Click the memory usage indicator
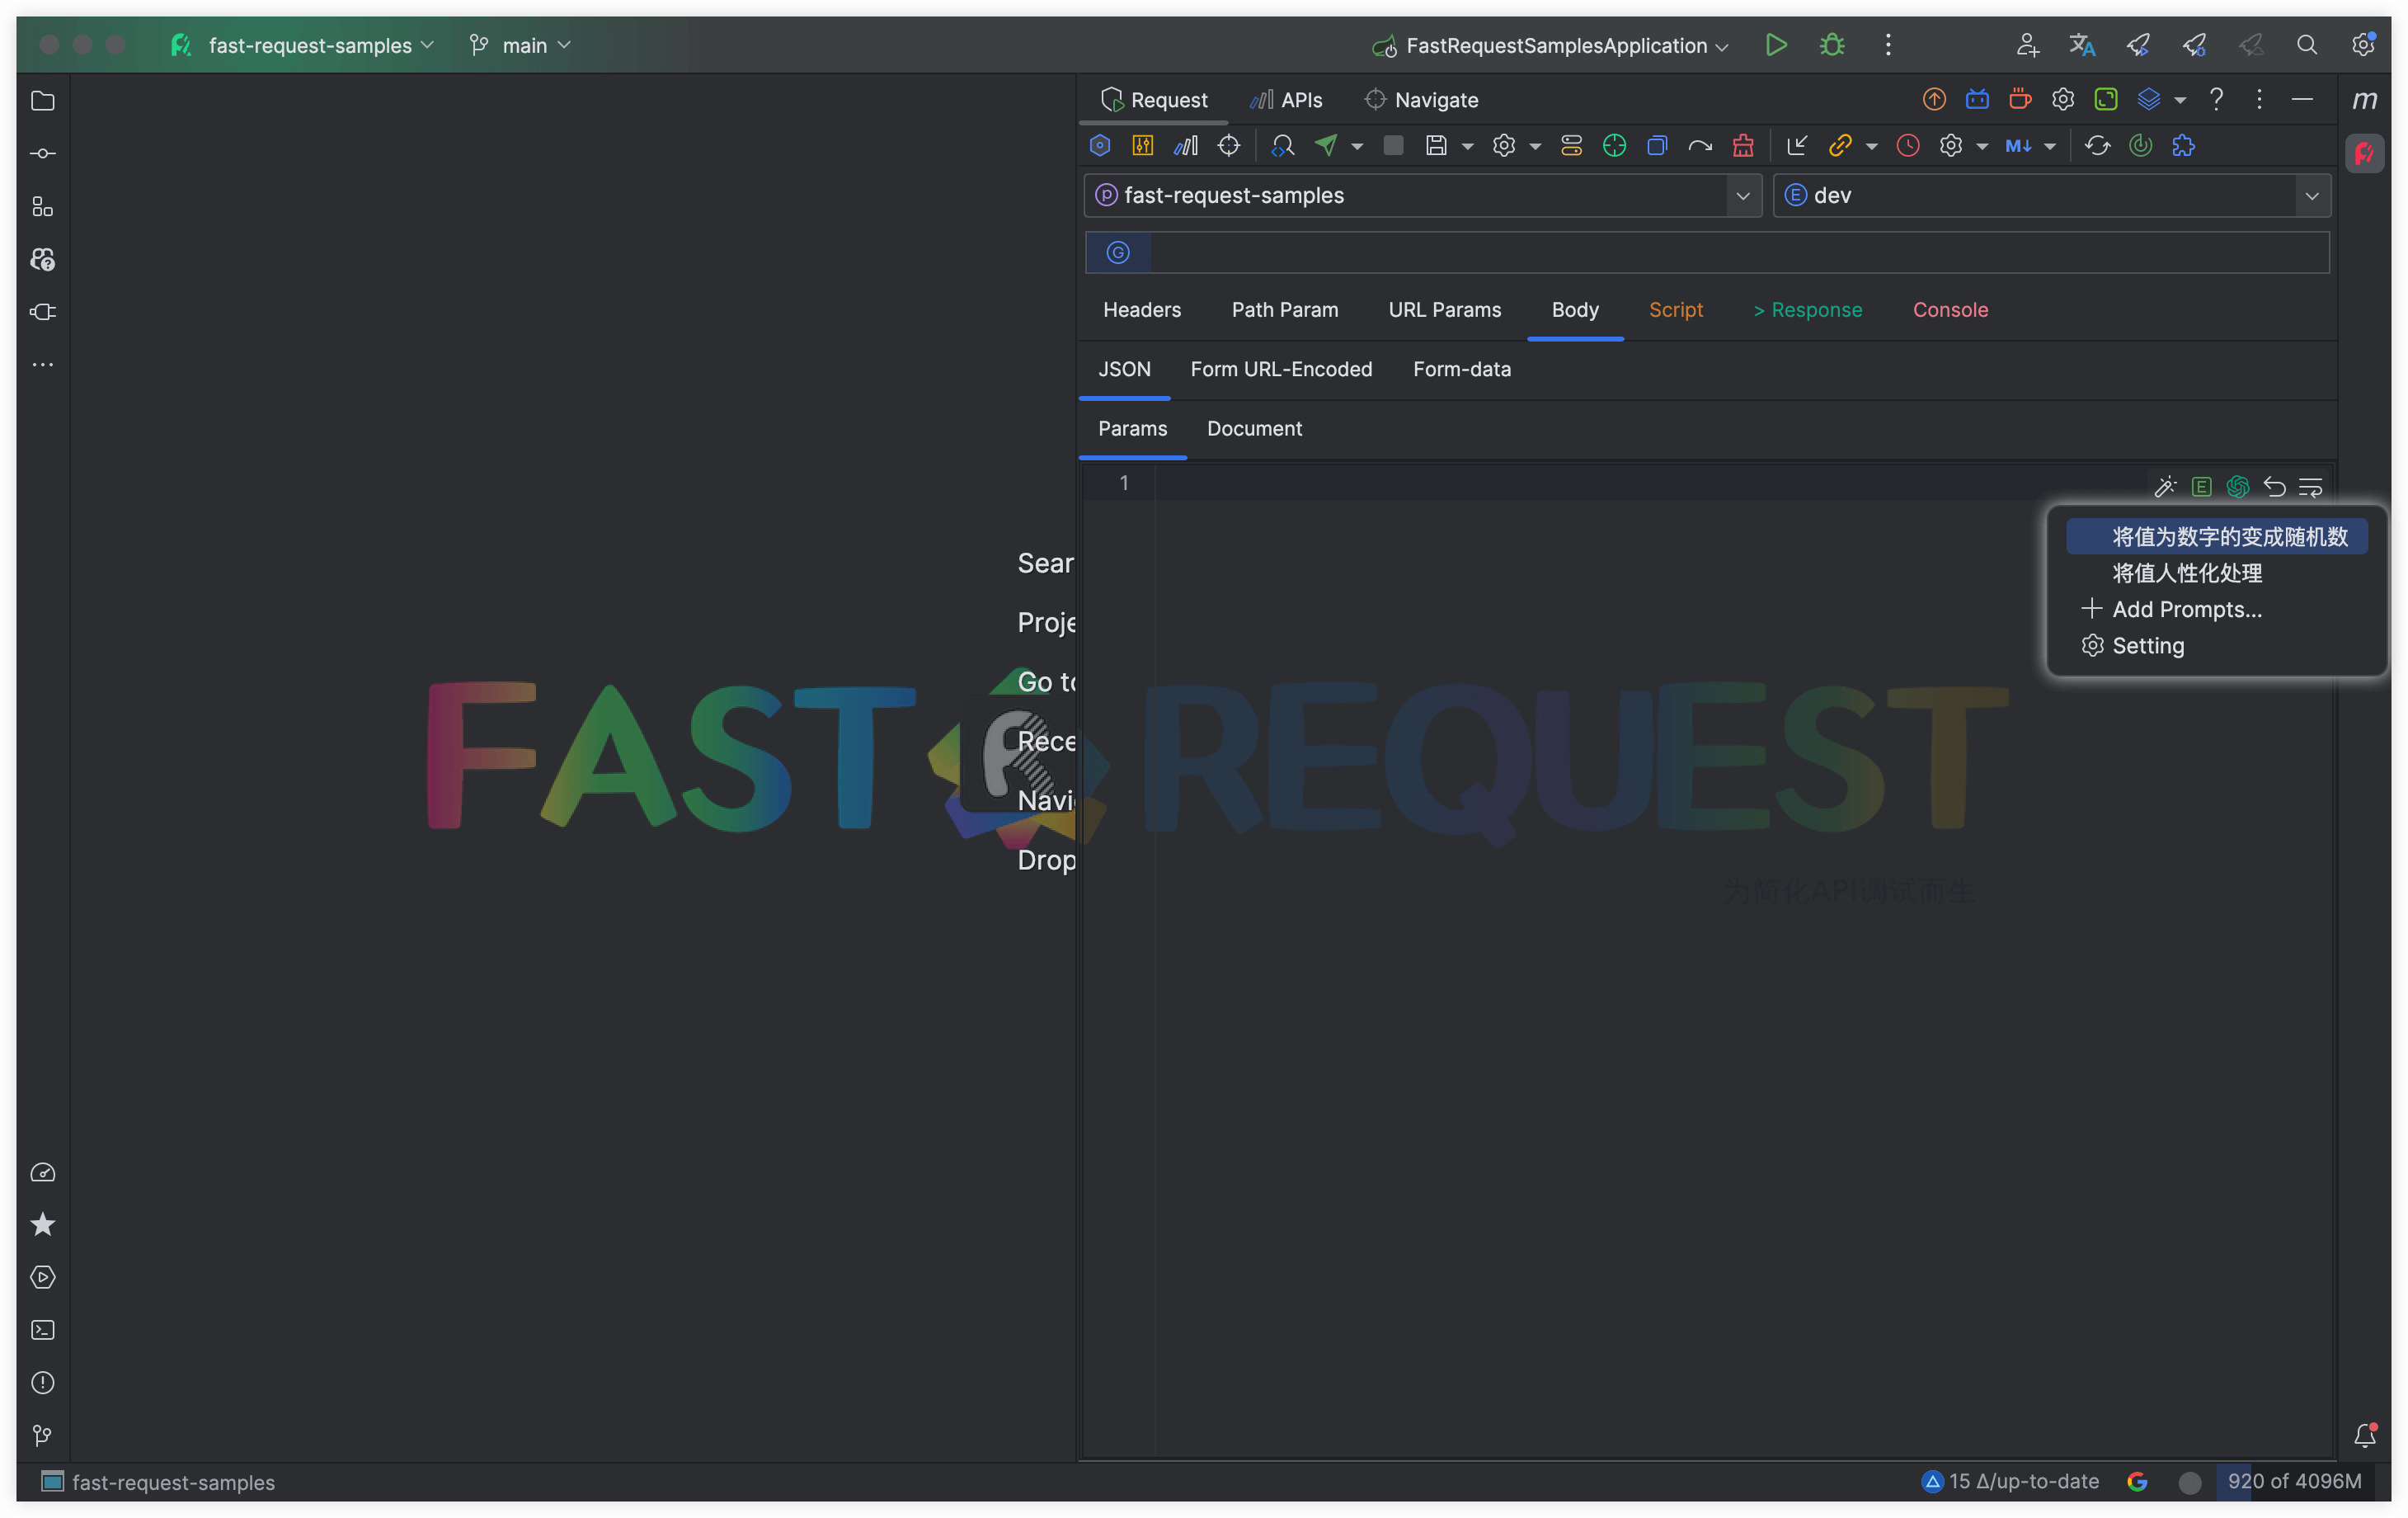Screen dimensions: 2408x1518 point(2293,1481)
